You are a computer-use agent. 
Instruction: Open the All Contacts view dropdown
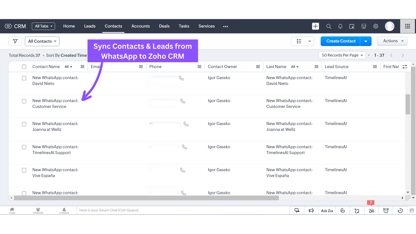click(42, 41)
